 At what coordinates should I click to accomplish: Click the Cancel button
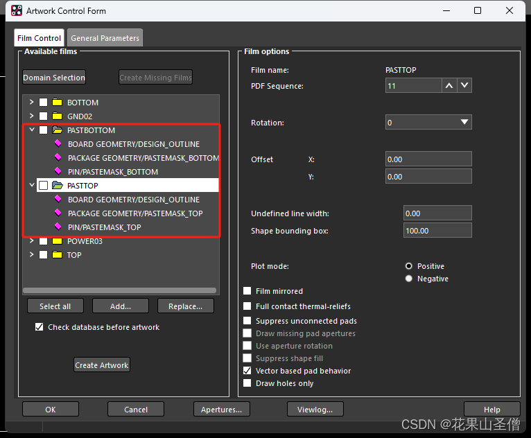136,410
